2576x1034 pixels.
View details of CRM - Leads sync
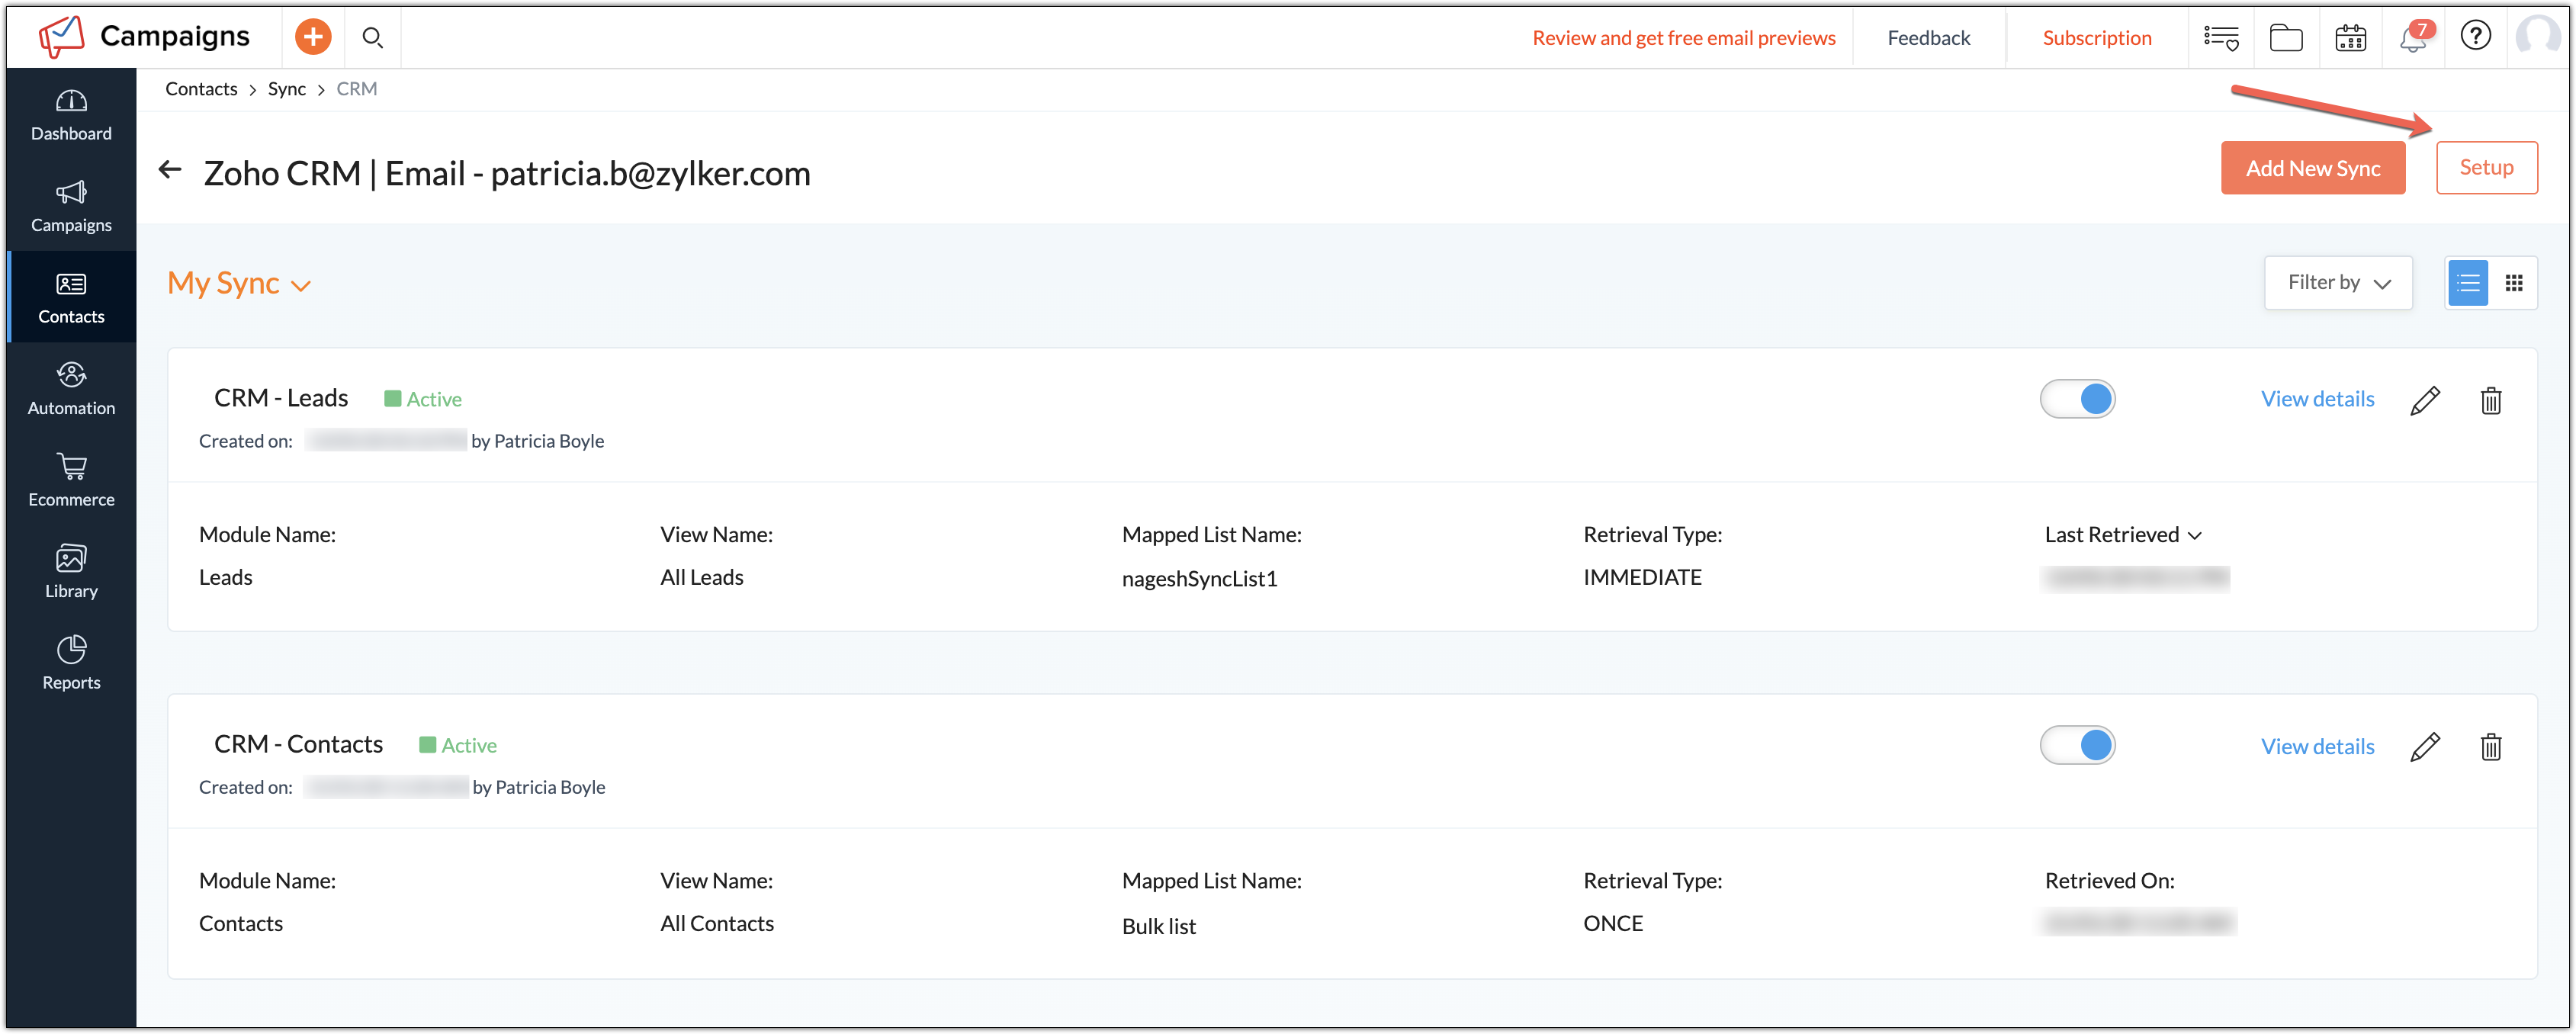point(2317,399)
